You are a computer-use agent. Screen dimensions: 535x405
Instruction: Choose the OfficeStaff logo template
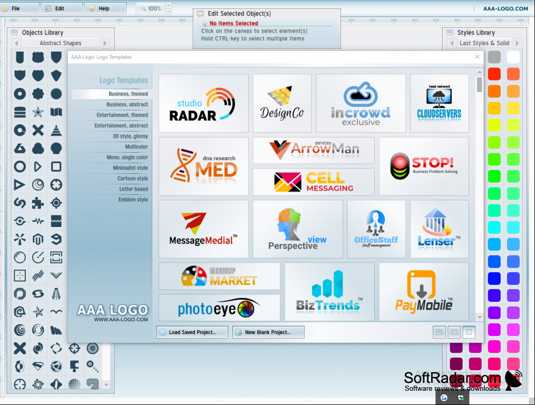(376, 229)
